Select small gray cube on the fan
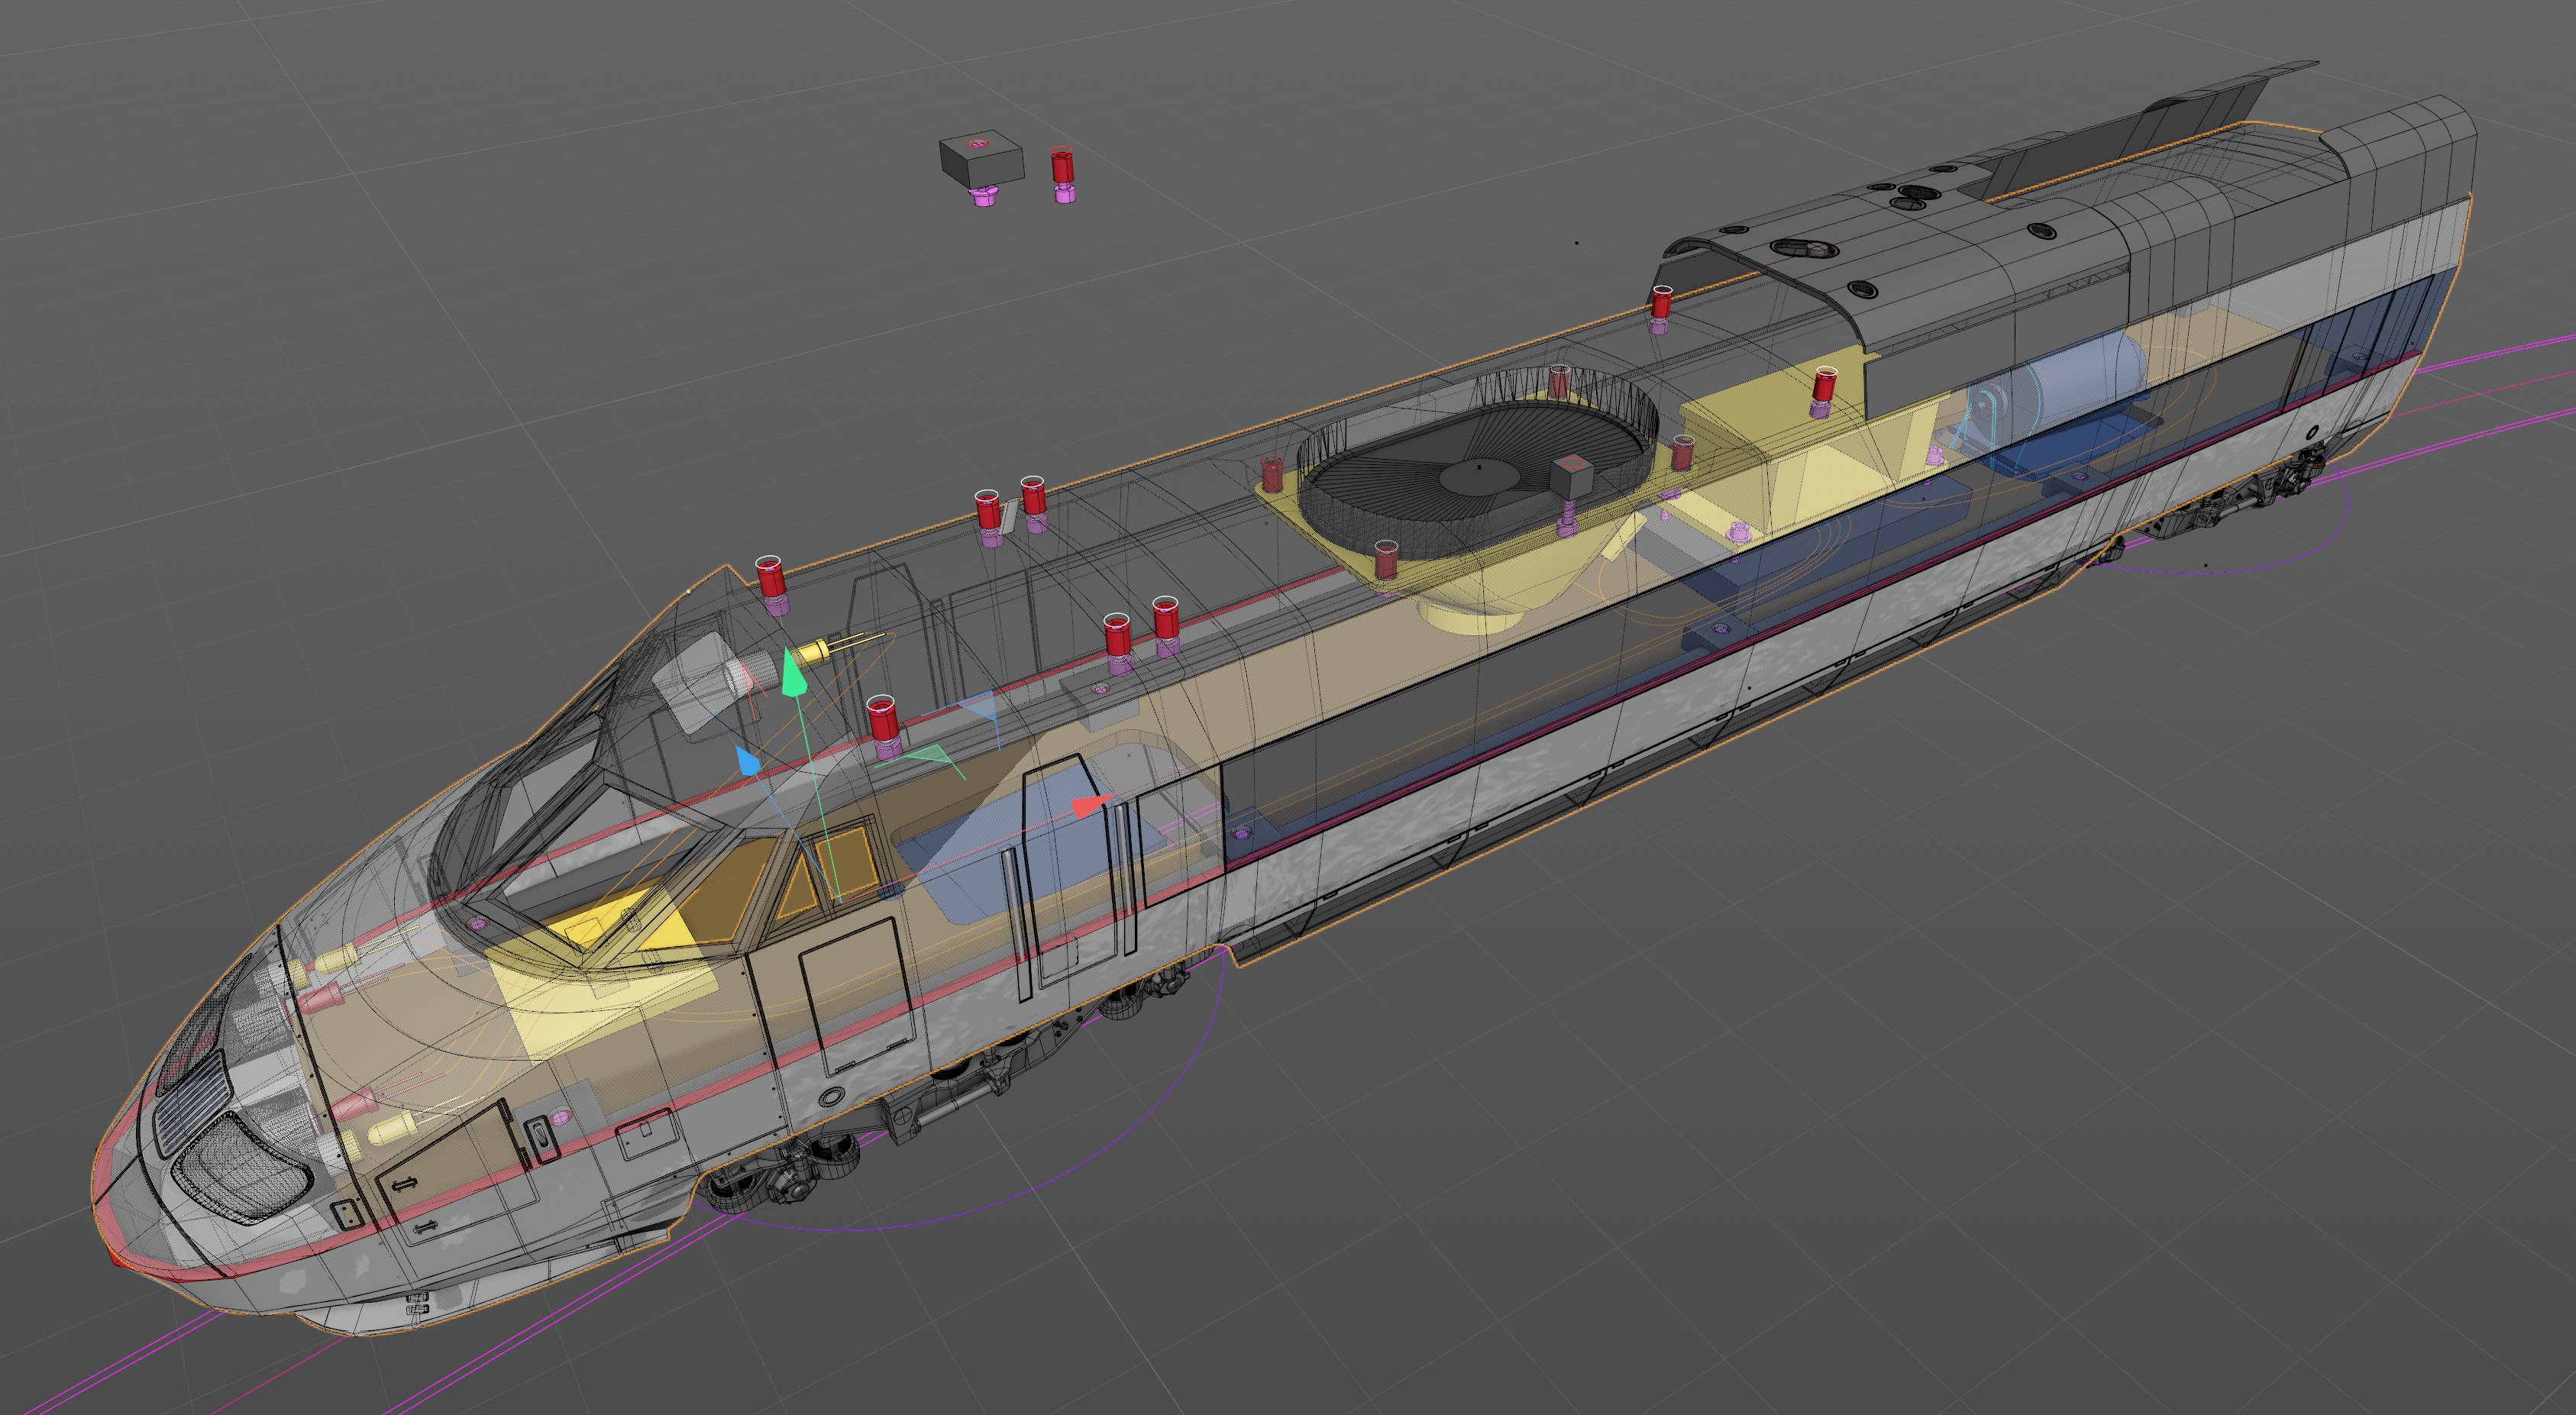The image size is (2576, 1415). (1571, 474)
